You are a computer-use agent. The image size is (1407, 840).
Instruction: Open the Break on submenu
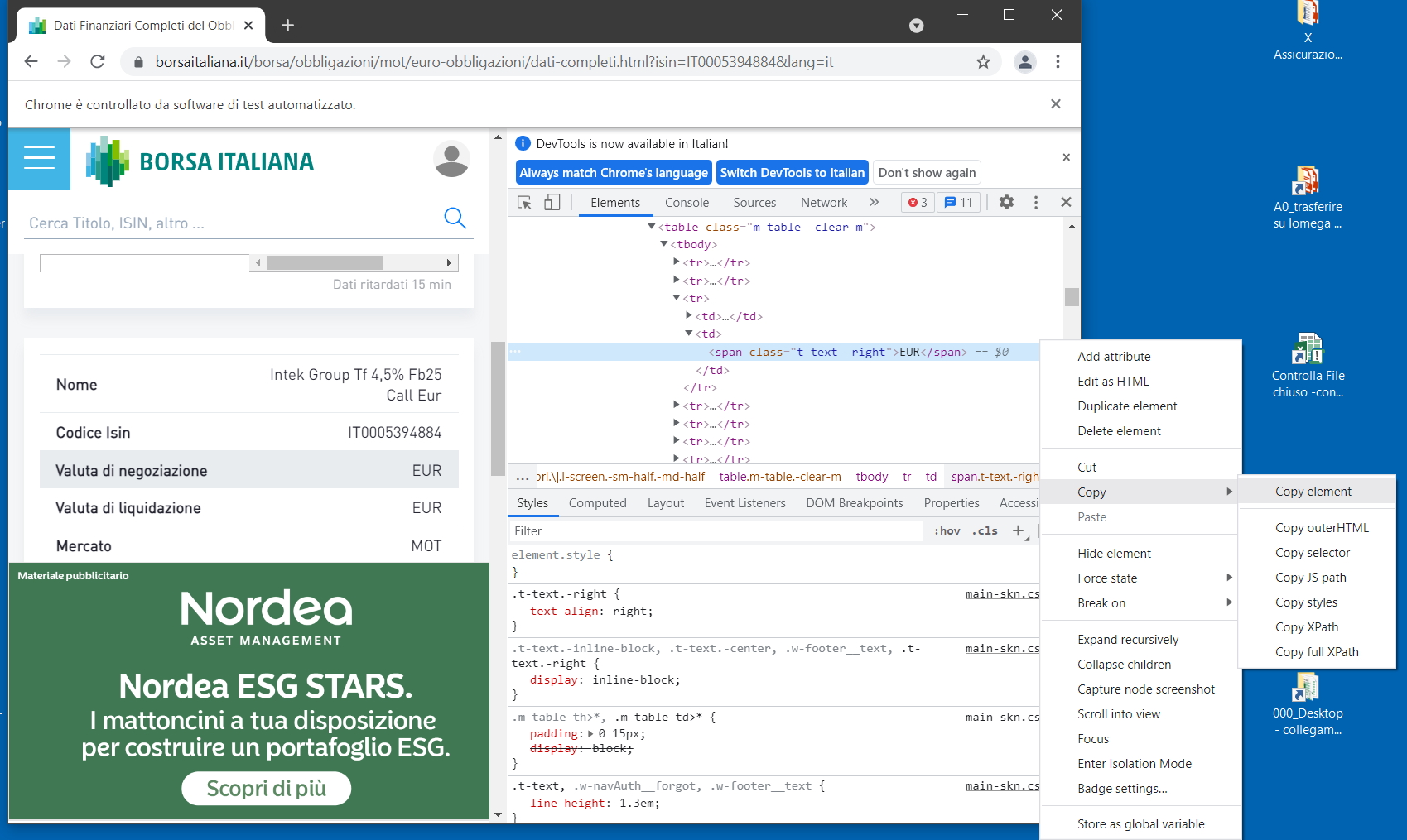pos(1140,602)
